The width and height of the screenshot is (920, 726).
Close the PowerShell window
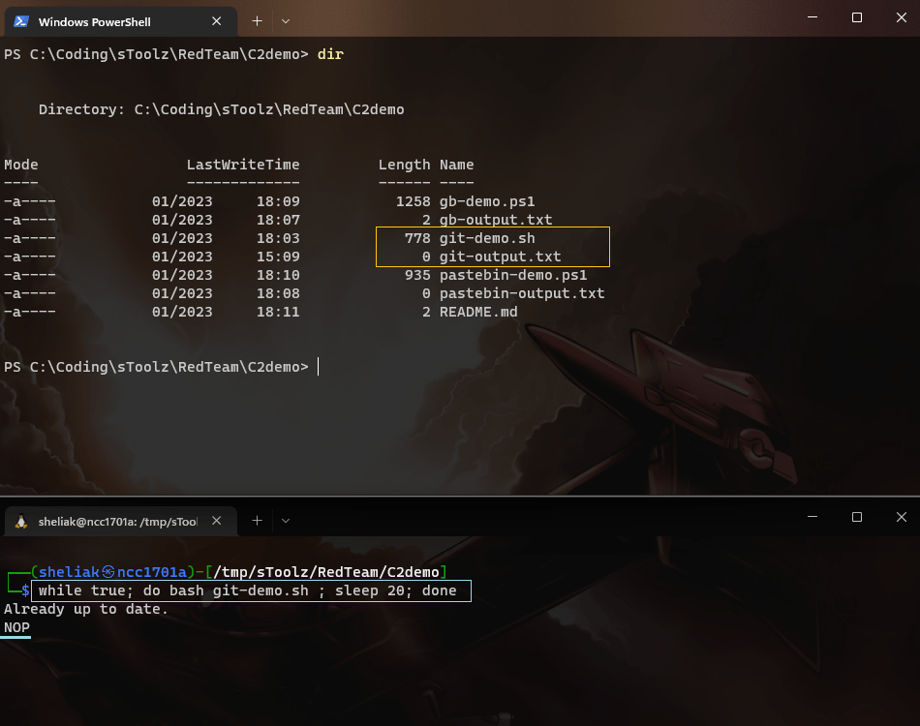900,17
